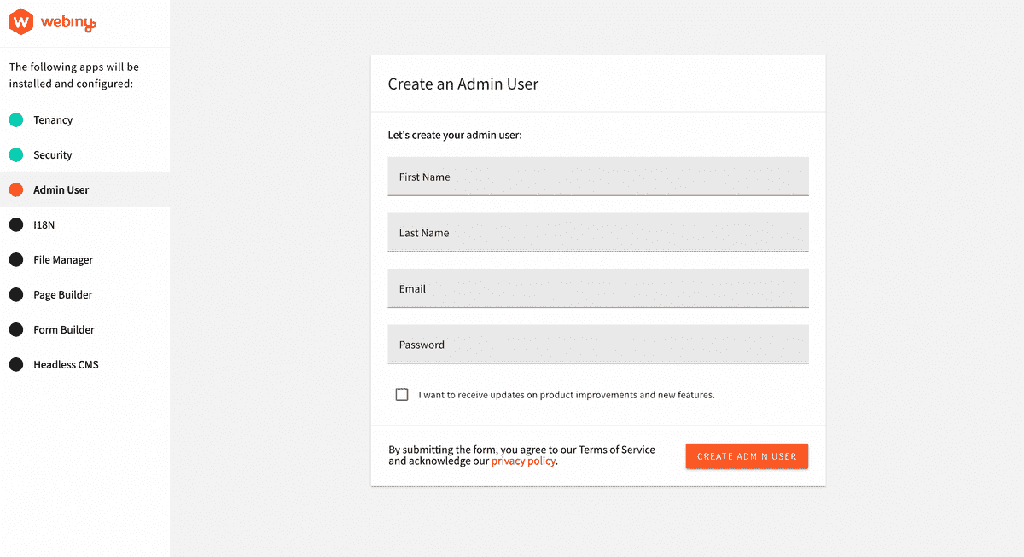Image resolution: width=1024 pixels, height=557 pixels.
Task: Click the orange dot next to Admin User
Action: pos(16,189)
